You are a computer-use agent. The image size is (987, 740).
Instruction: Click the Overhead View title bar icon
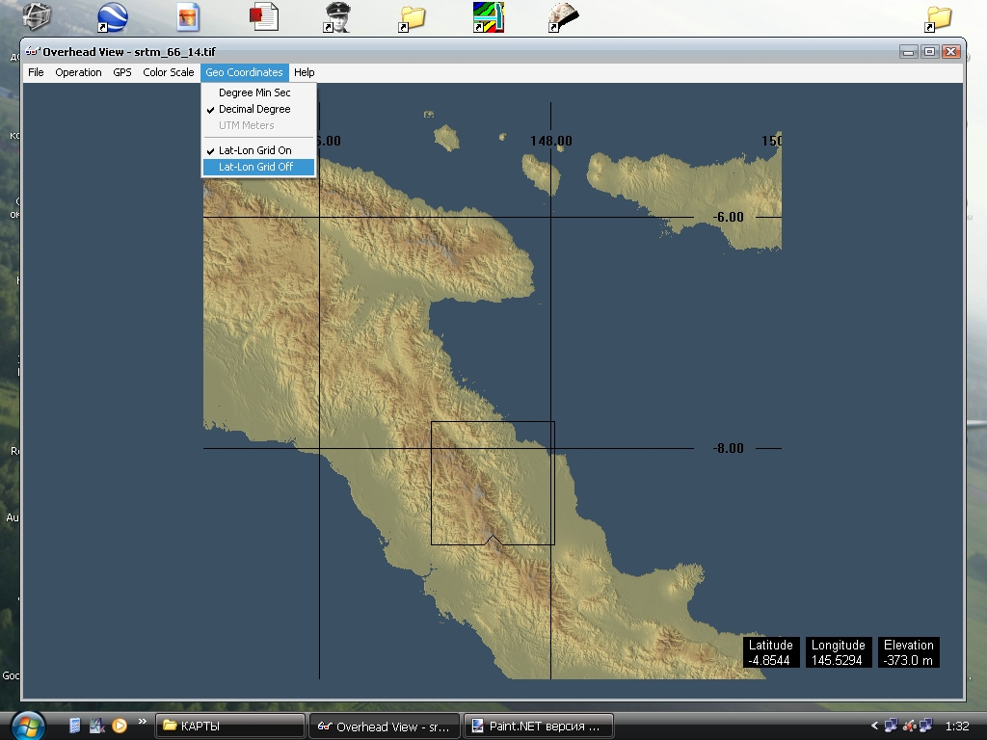33,52
